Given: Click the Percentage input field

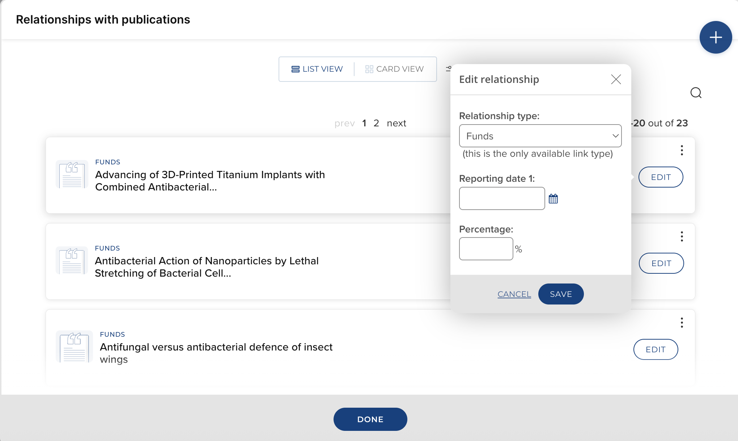Looking at the screenshot, I should pyautogui.click(x=486, y=249).
